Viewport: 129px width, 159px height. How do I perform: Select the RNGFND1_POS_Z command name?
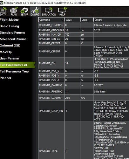click(x=49, y=80)
